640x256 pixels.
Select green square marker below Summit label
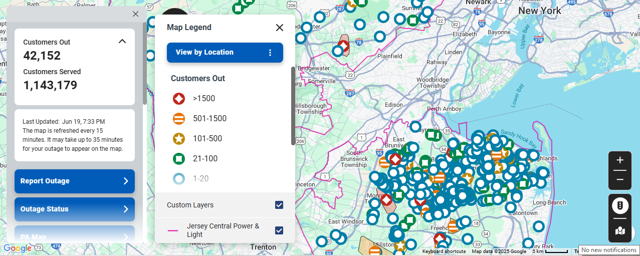412,21
